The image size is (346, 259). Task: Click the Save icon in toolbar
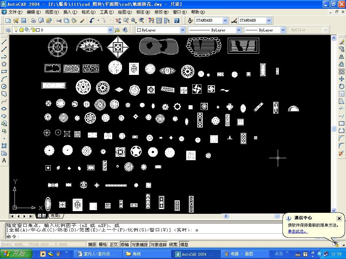pos(23,21)
